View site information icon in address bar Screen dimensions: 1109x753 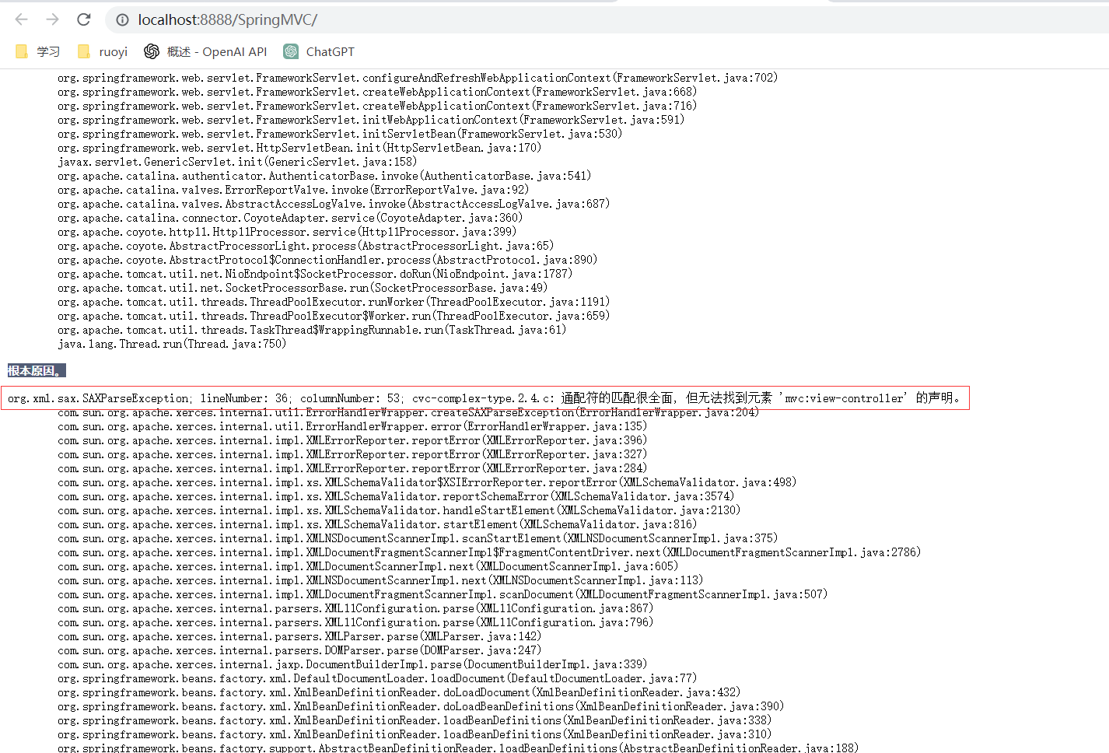(x=122, y=20)
